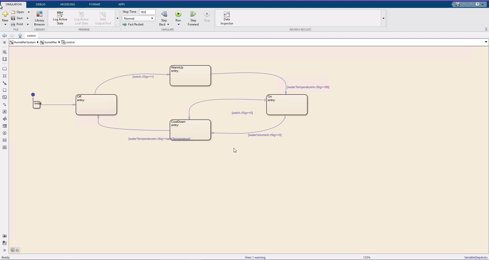Open the Library Browser
The image size is (489, 260).
[x=39, y=18]
